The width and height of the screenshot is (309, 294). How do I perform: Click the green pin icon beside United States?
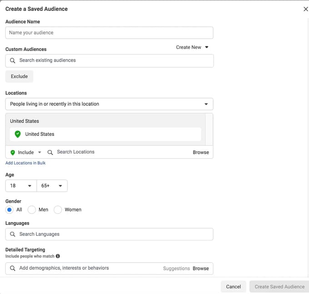point(18,134)
